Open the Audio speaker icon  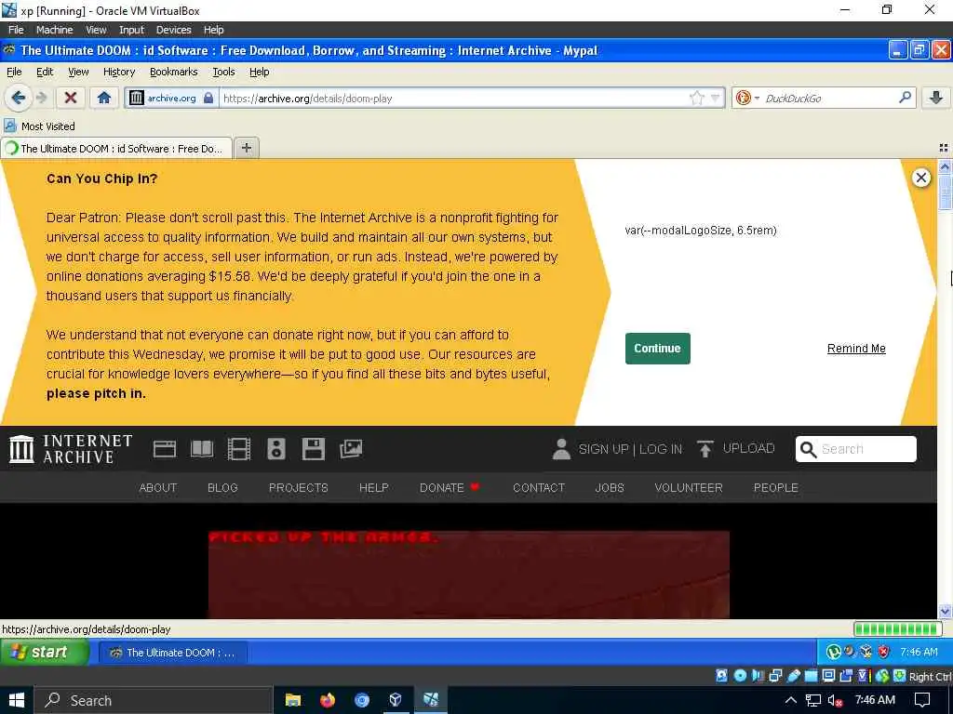pyautogui.click(x=275, y=449)
